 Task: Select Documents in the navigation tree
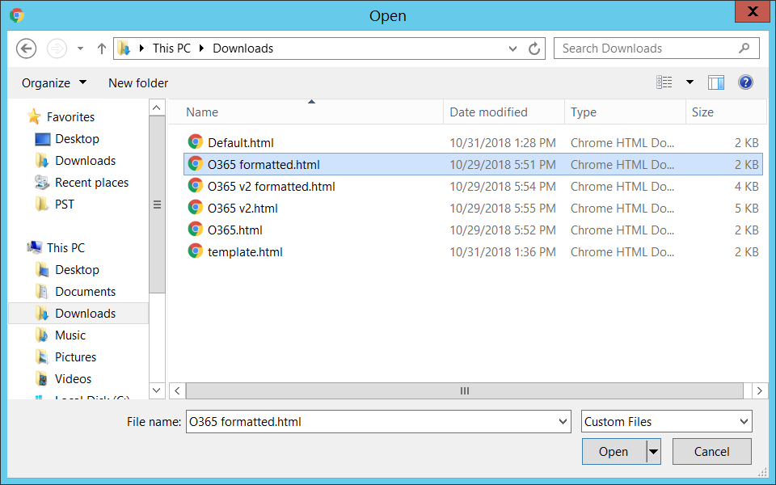pos(85,291)
